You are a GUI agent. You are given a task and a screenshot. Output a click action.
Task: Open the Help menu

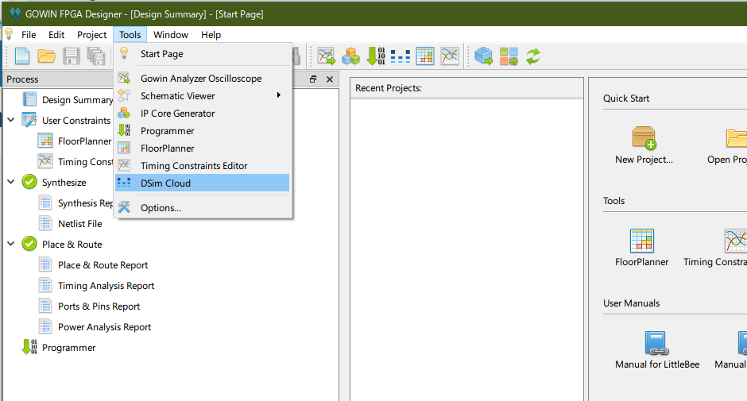[x=211, y=35]
